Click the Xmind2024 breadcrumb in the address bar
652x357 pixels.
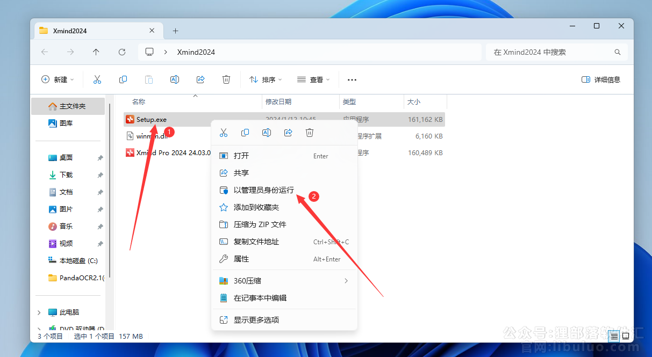pos(196,52)
